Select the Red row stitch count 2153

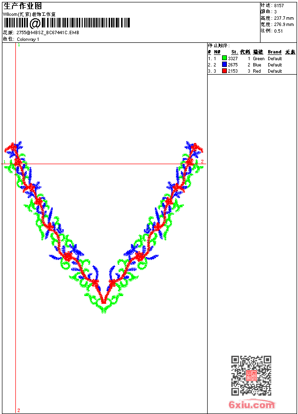coord(233,71)
